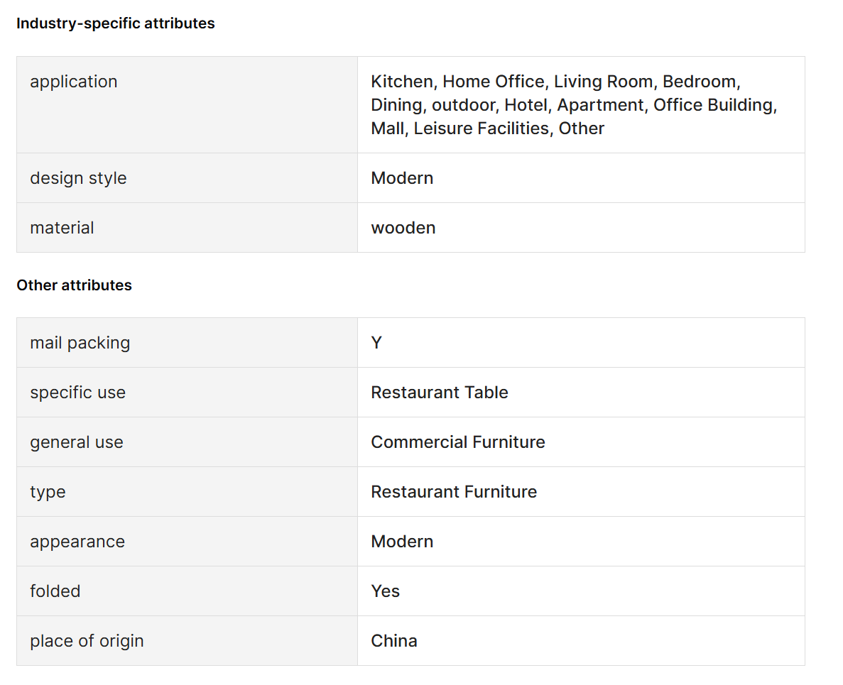Click the application label cell
Screen dimensions: 843x685
187,105
